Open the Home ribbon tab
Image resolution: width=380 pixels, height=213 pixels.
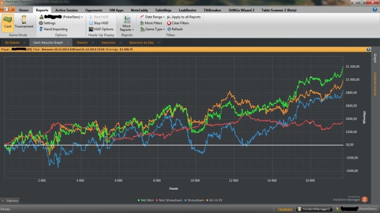[x=23, y=10]
